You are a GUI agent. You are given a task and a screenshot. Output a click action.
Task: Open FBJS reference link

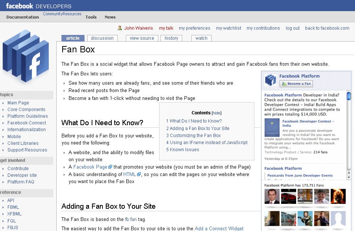(13, 227)
